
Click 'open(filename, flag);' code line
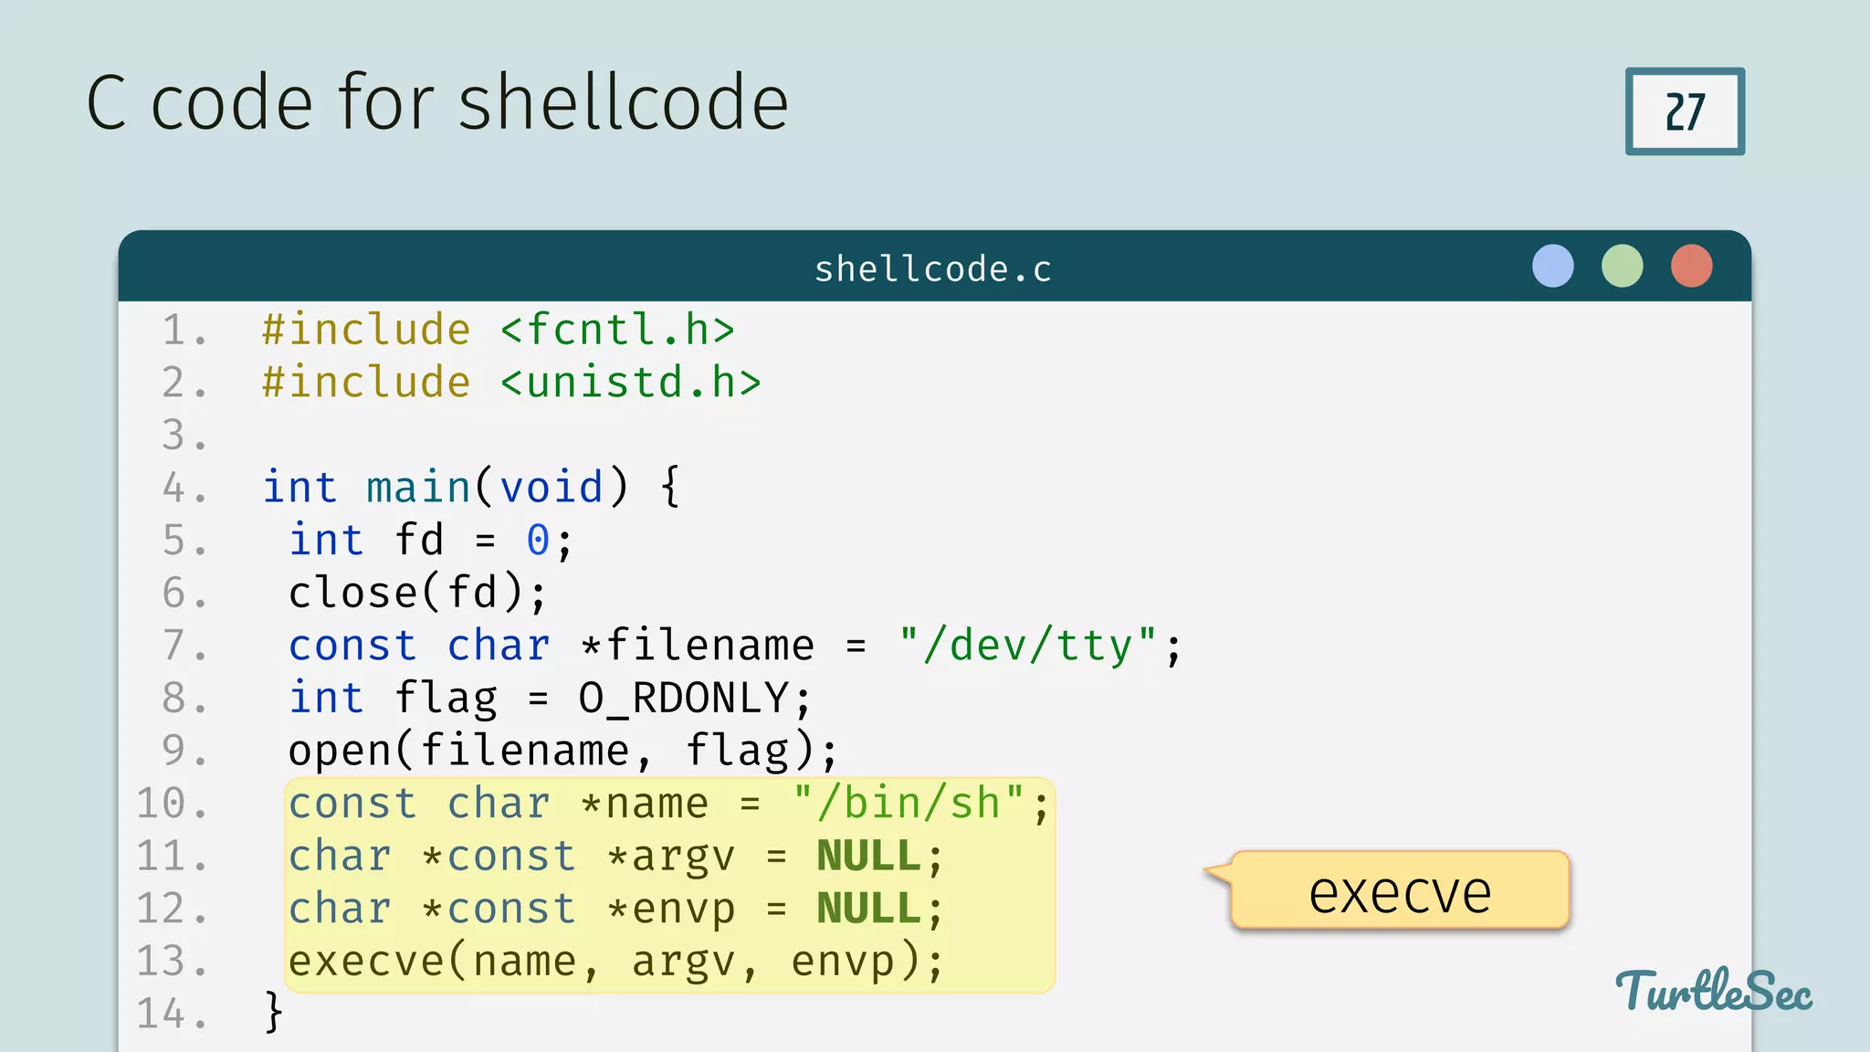tap(562, 751)
